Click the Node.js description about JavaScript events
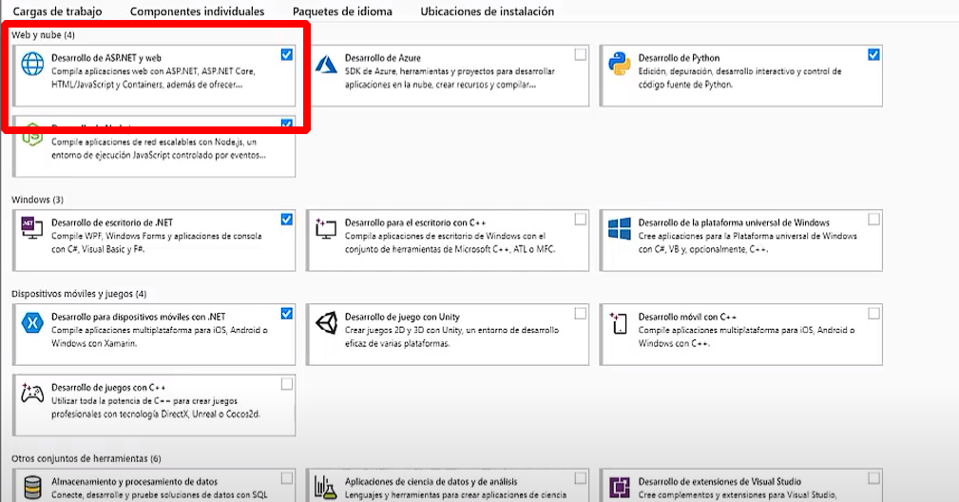This screenshot has width=959, height=502. tap(159, 148)
